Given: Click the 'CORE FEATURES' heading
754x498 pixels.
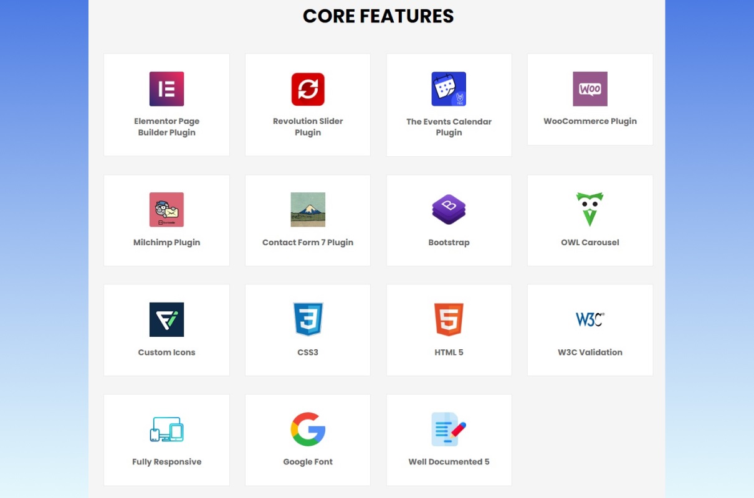Looking at the screenshot, I should click(x=378, y=16).
